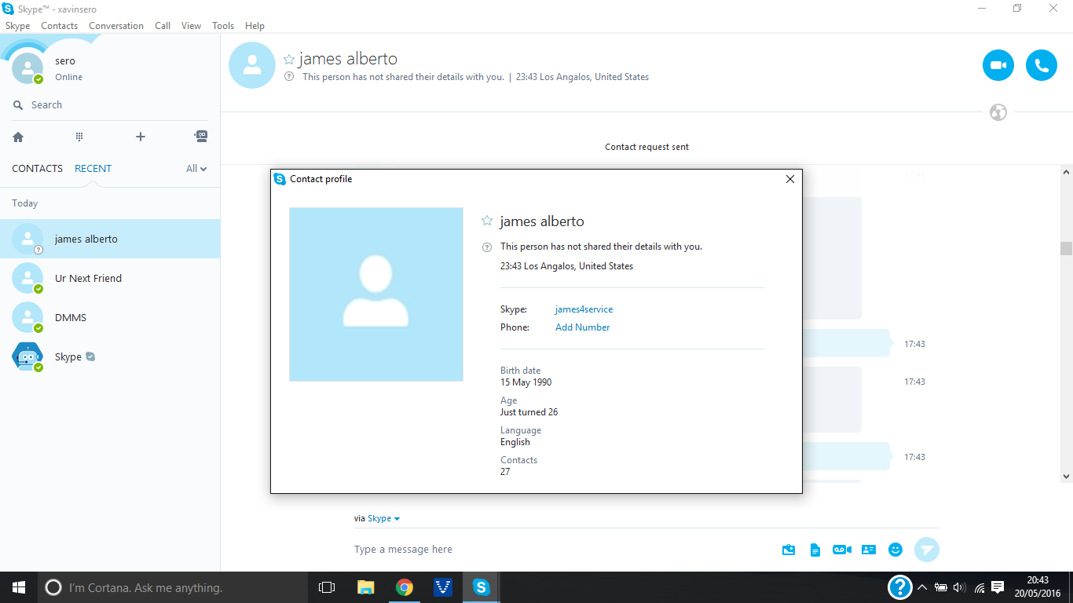
Task: Click the question mark icon in Contact profile dialog
Action: [x=487, y=247]
